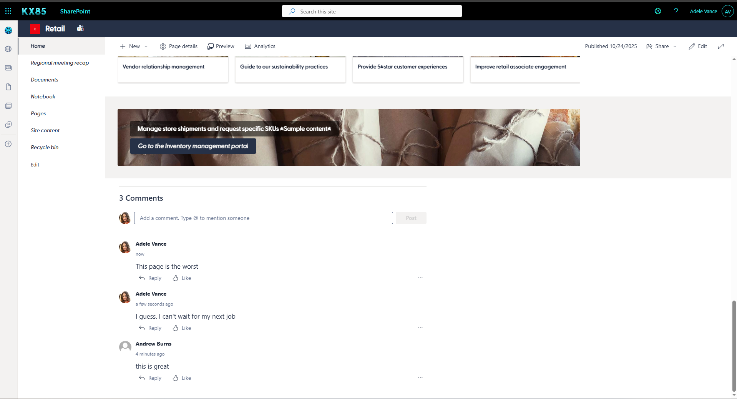
Task: Open the settings gear icon
Action: point(657,11)
